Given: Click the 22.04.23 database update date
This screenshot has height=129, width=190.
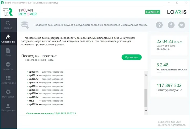Looking at the screenshot, I should pos(165,41).
